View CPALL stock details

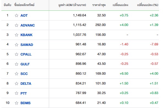[26, 54]
